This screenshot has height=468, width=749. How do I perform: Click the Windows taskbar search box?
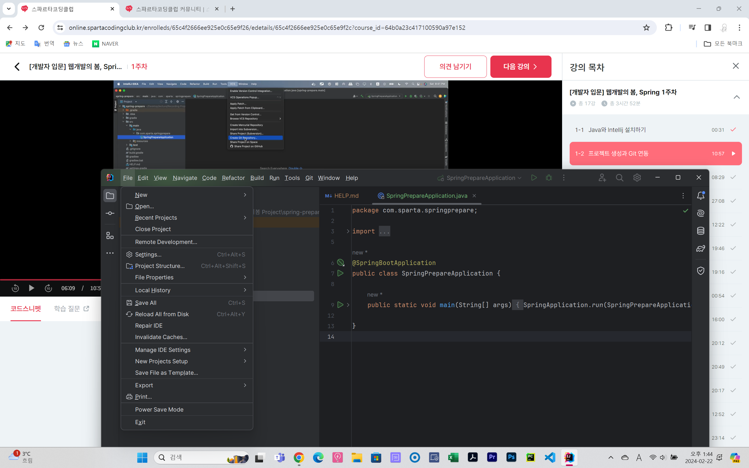(x=202, y=457)
